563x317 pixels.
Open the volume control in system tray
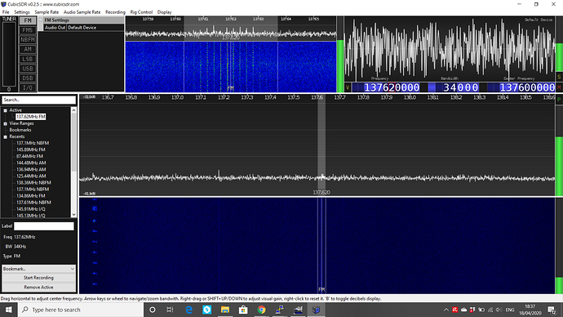click(499, 310)
